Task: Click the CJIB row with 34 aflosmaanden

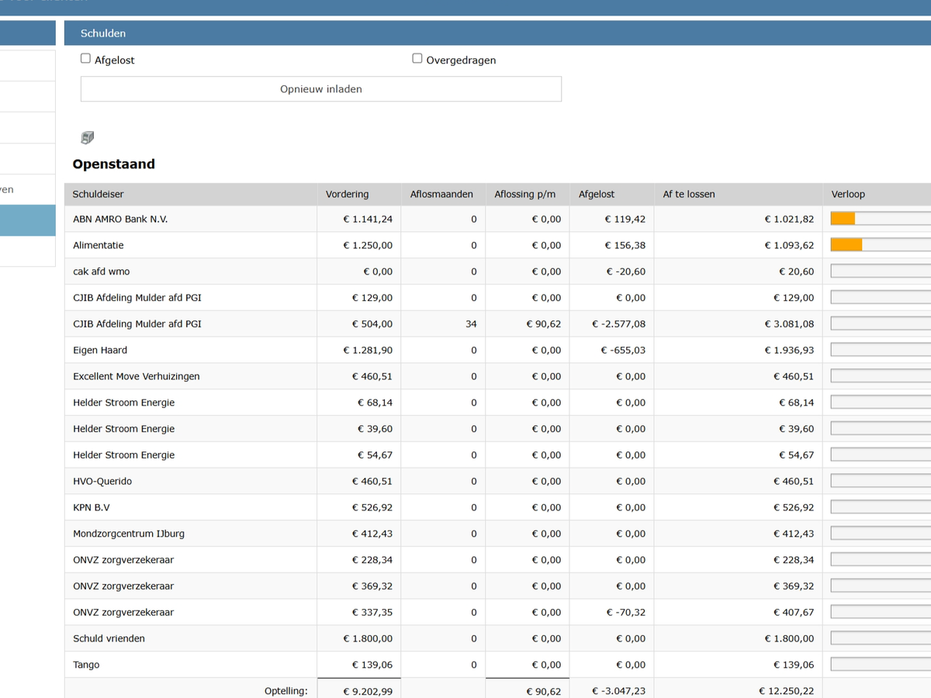Action: [x=137, y=324]
